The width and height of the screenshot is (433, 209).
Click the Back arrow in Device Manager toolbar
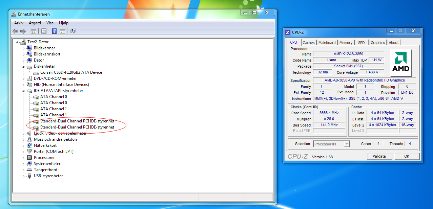point(15,31)
